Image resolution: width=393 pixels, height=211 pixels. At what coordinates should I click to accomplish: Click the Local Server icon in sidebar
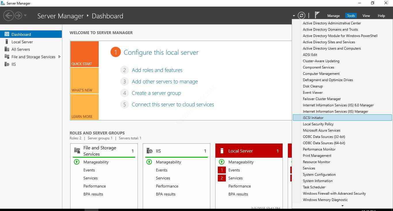[x=7, y=42]
